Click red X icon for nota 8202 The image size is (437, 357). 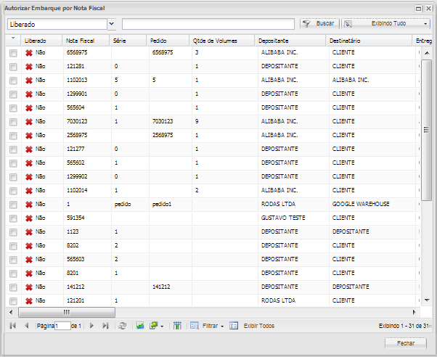click(29, 245)
